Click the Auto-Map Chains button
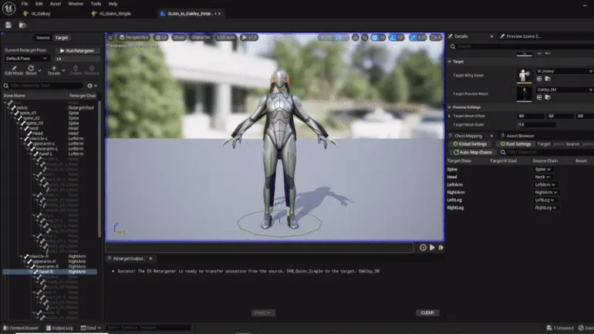The height and width of the screenshot is (334, 594). (471, 152)
